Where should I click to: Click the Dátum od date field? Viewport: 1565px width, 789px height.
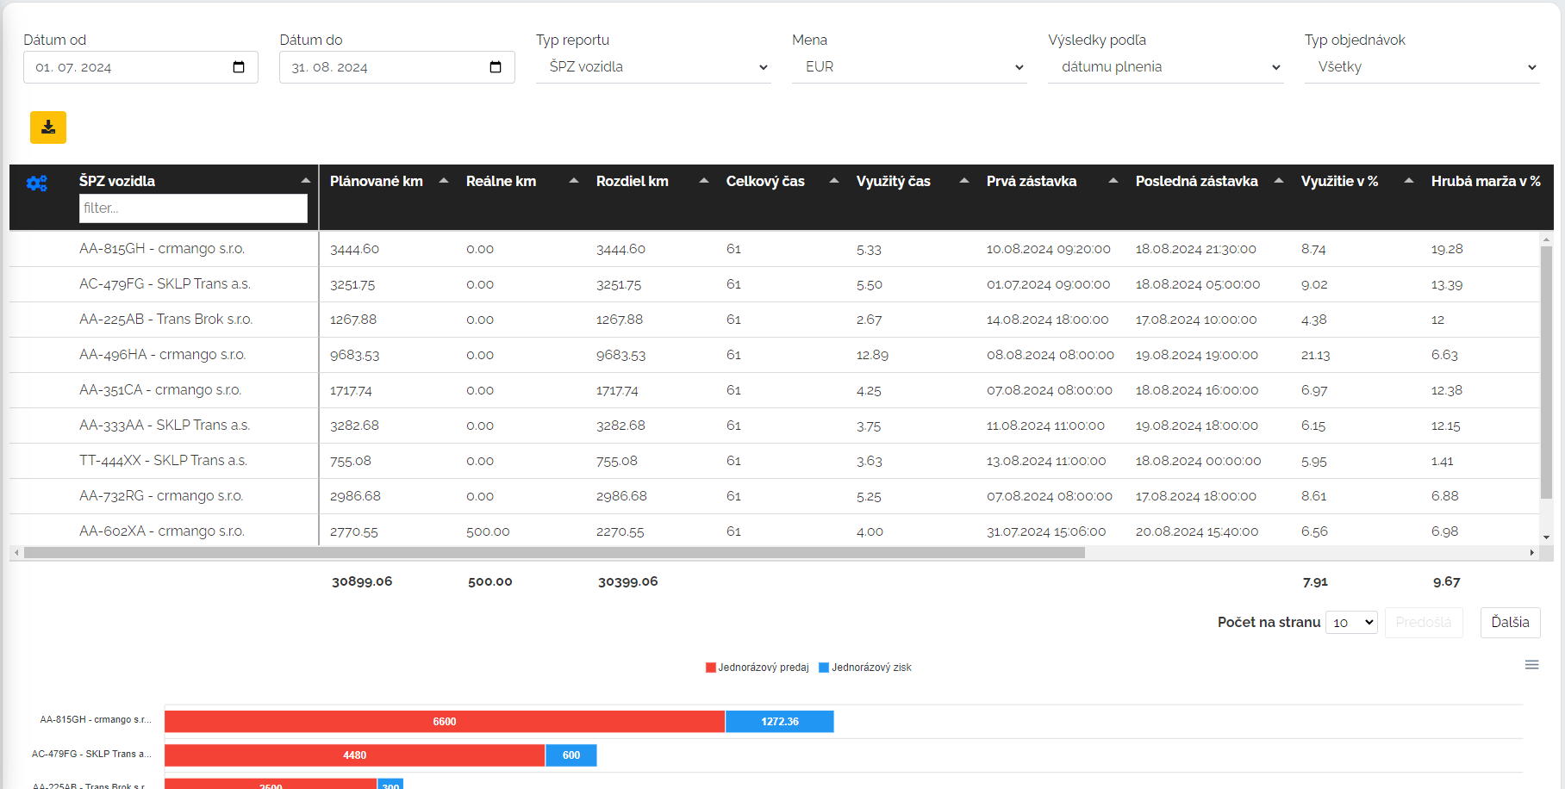tap(140, 67)
